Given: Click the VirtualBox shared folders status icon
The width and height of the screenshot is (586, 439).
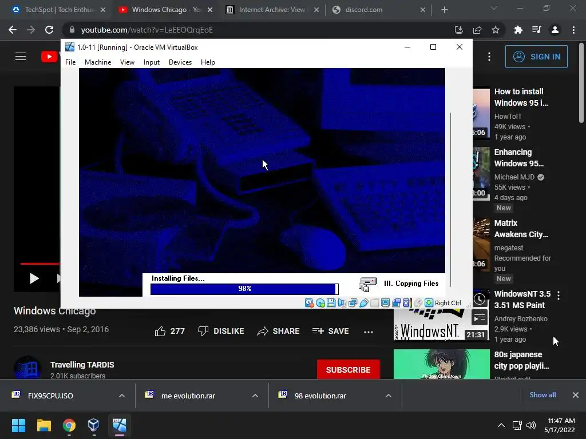Looking at the screenshot, I should (374, 303).
